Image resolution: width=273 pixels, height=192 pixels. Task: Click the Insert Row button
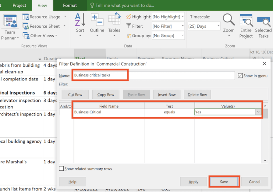(167, 95)
